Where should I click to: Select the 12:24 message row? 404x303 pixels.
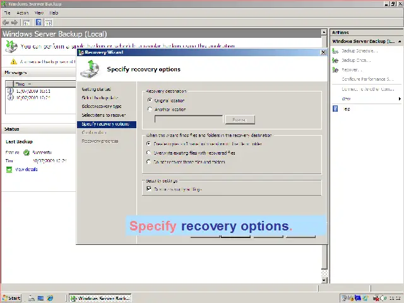pos(40,98)
